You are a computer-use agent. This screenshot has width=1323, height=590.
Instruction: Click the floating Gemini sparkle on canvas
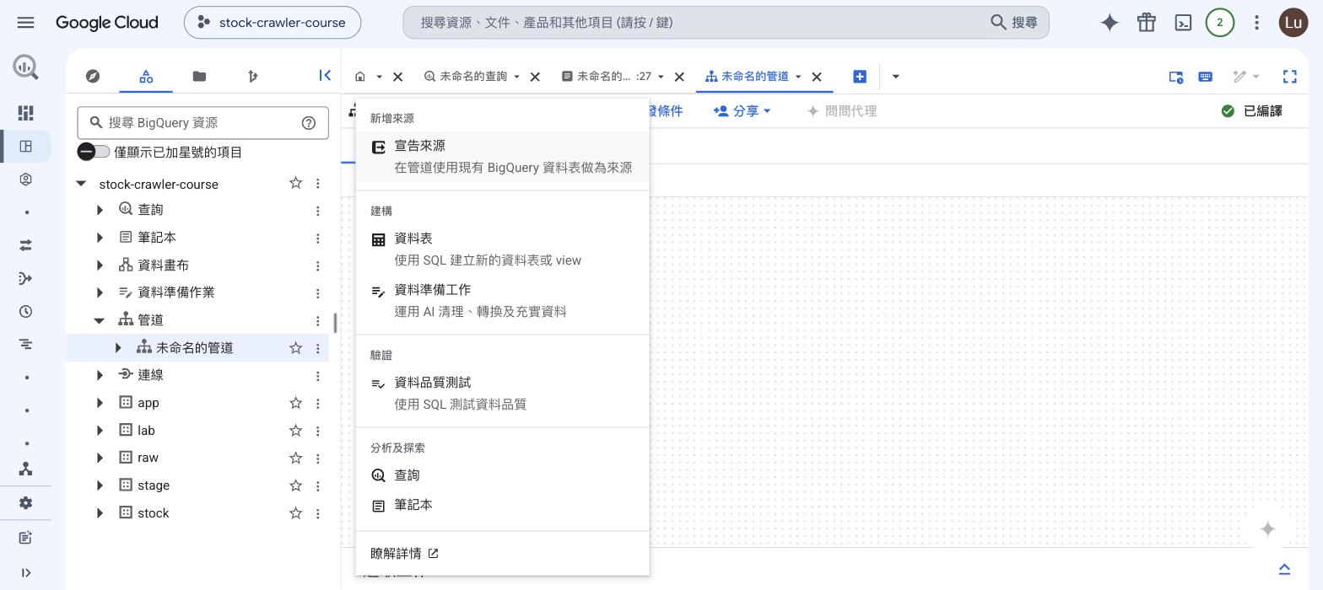[1267, 529]
